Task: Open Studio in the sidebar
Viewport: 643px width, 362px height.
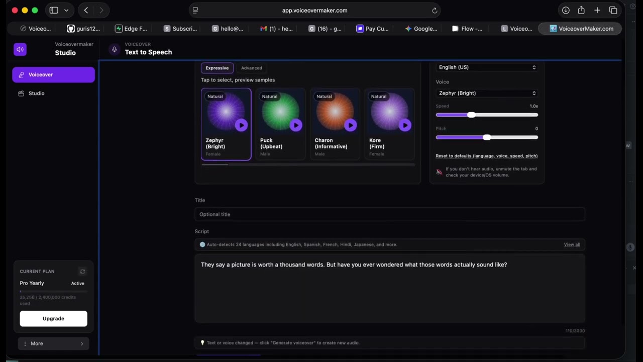Action: 54,94
